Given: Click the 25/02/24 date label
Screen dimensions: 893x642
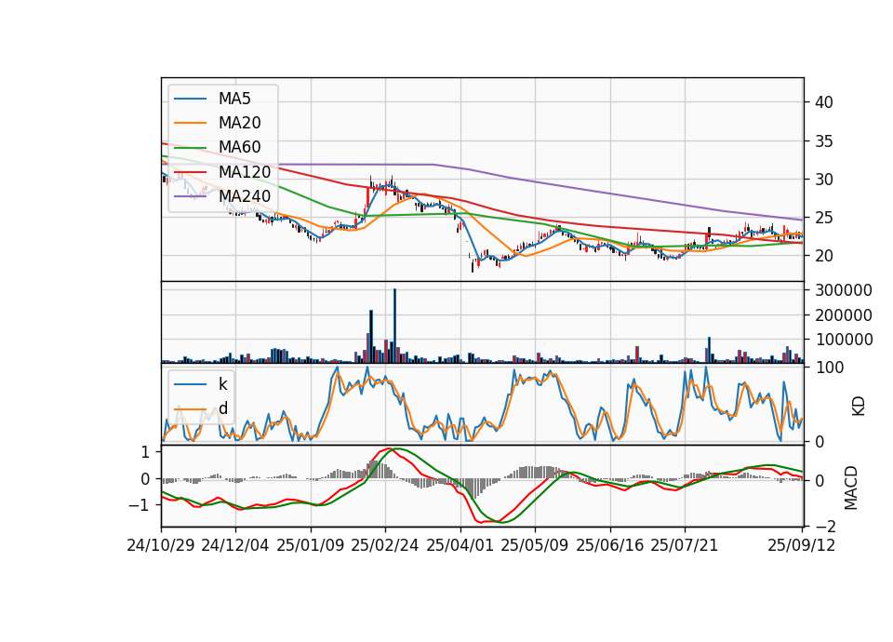Looking at the screenshot, I should (x=385, y=545).
